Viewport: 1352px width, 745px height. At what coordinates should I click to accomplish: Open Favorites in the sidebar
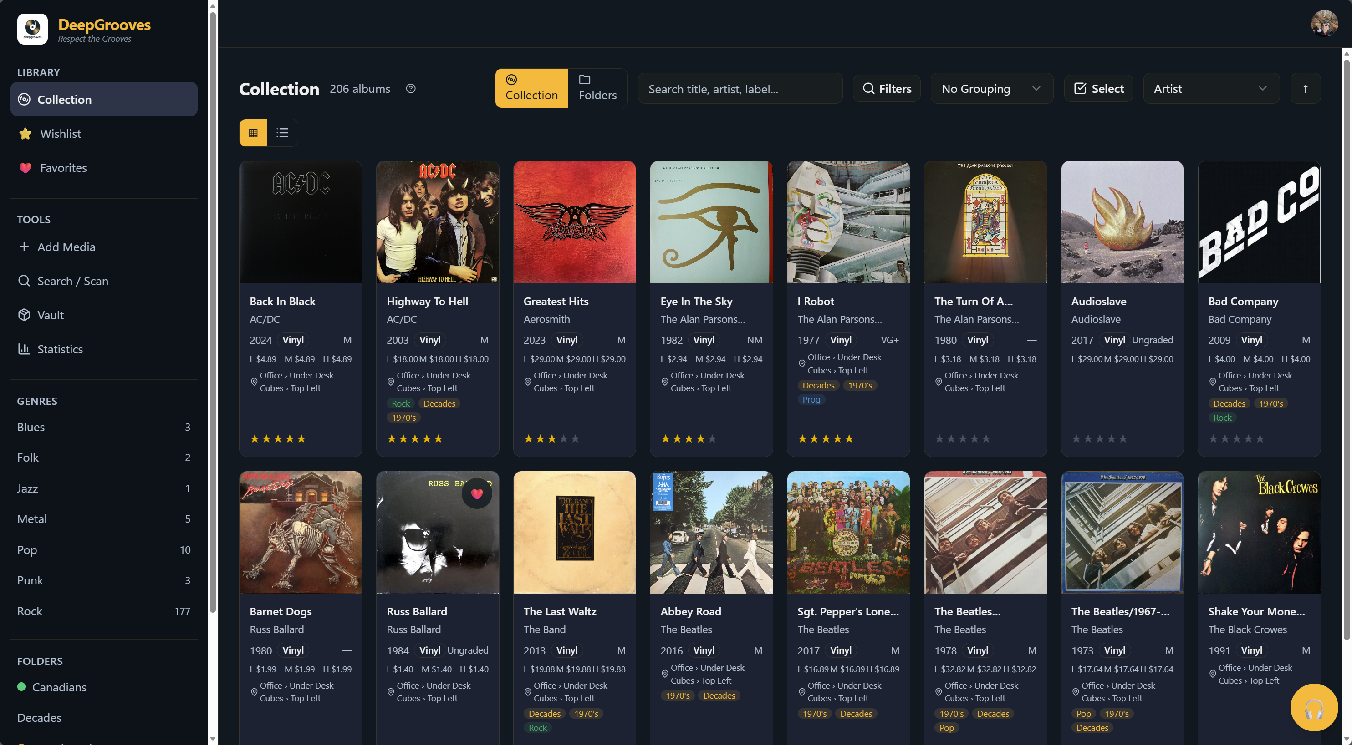point(104,168)
